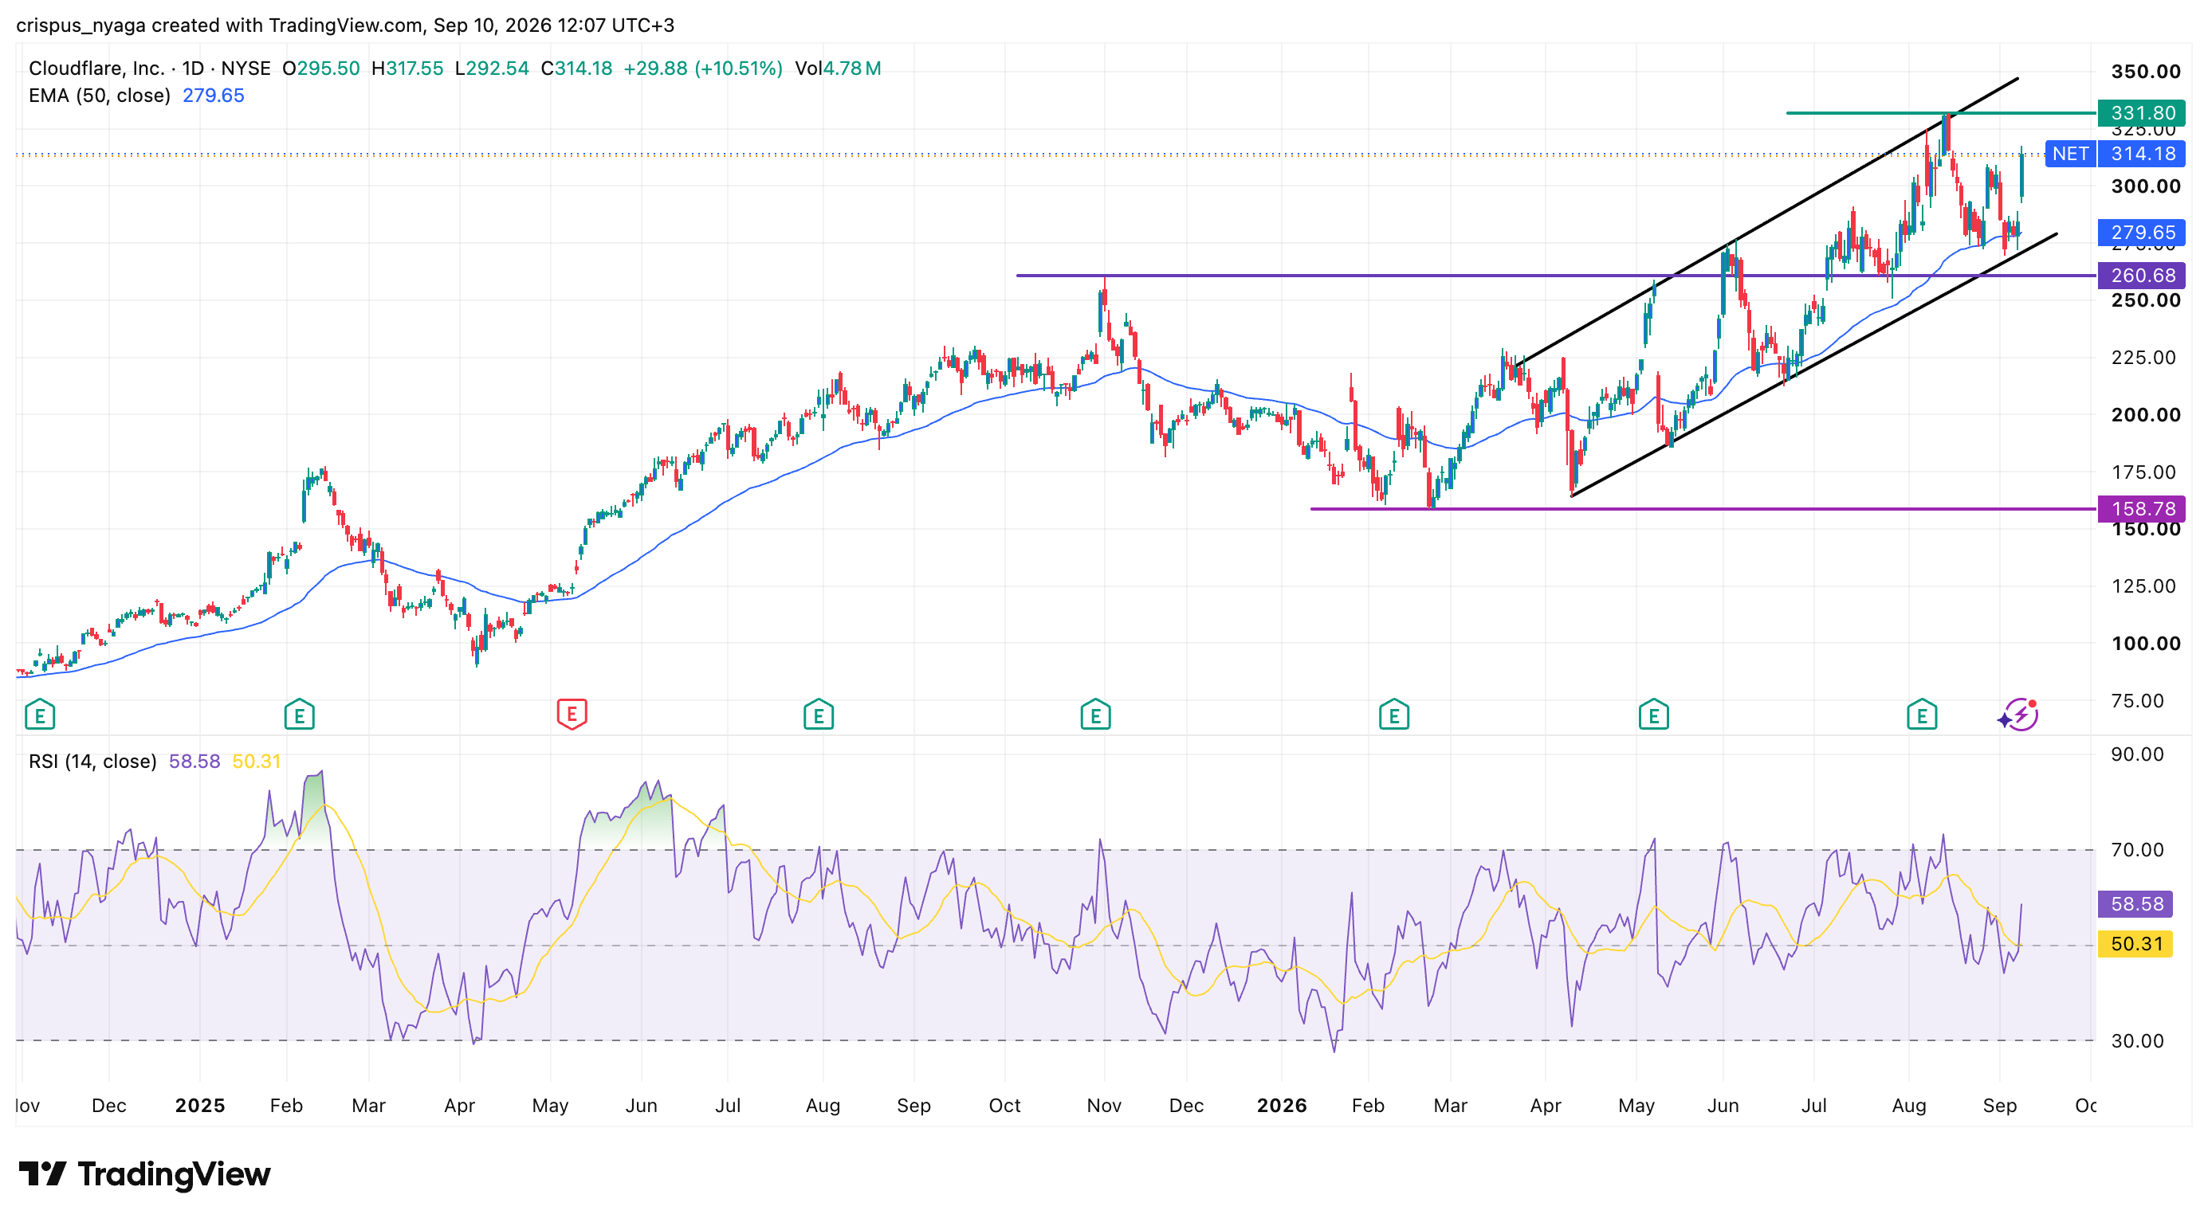Viewport: 2208px width, 1222px height.
Task: Click the 70.00 RSI axis tick
Action: click(2137, 849)
